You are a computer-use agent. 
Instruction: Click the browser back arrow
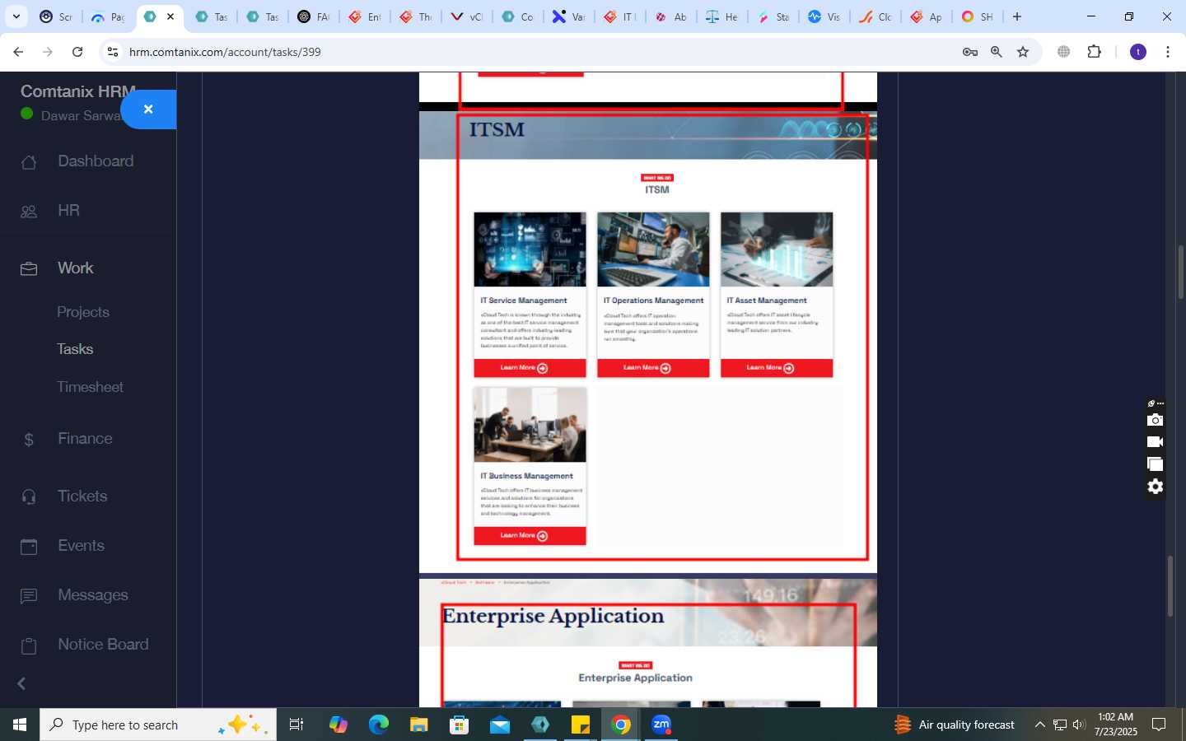point(18,52)
